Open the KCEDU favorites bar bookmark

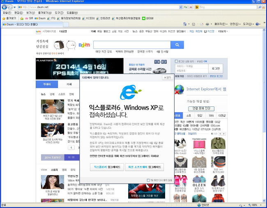tap(88, 18)
